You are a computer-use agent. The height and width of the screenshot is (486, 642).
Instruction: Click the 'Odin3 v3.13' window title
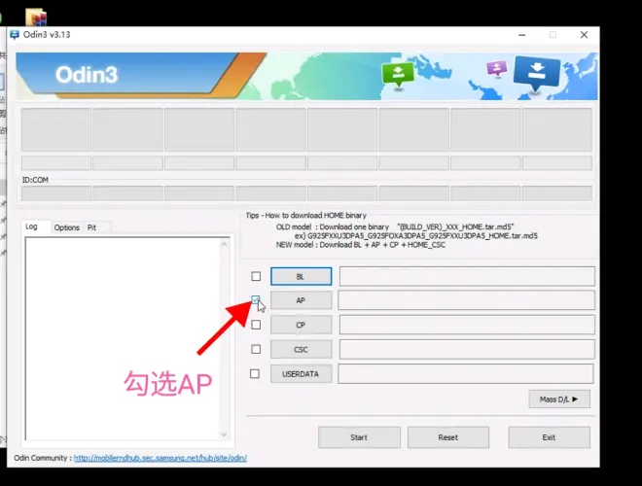(x=47, y=35)
